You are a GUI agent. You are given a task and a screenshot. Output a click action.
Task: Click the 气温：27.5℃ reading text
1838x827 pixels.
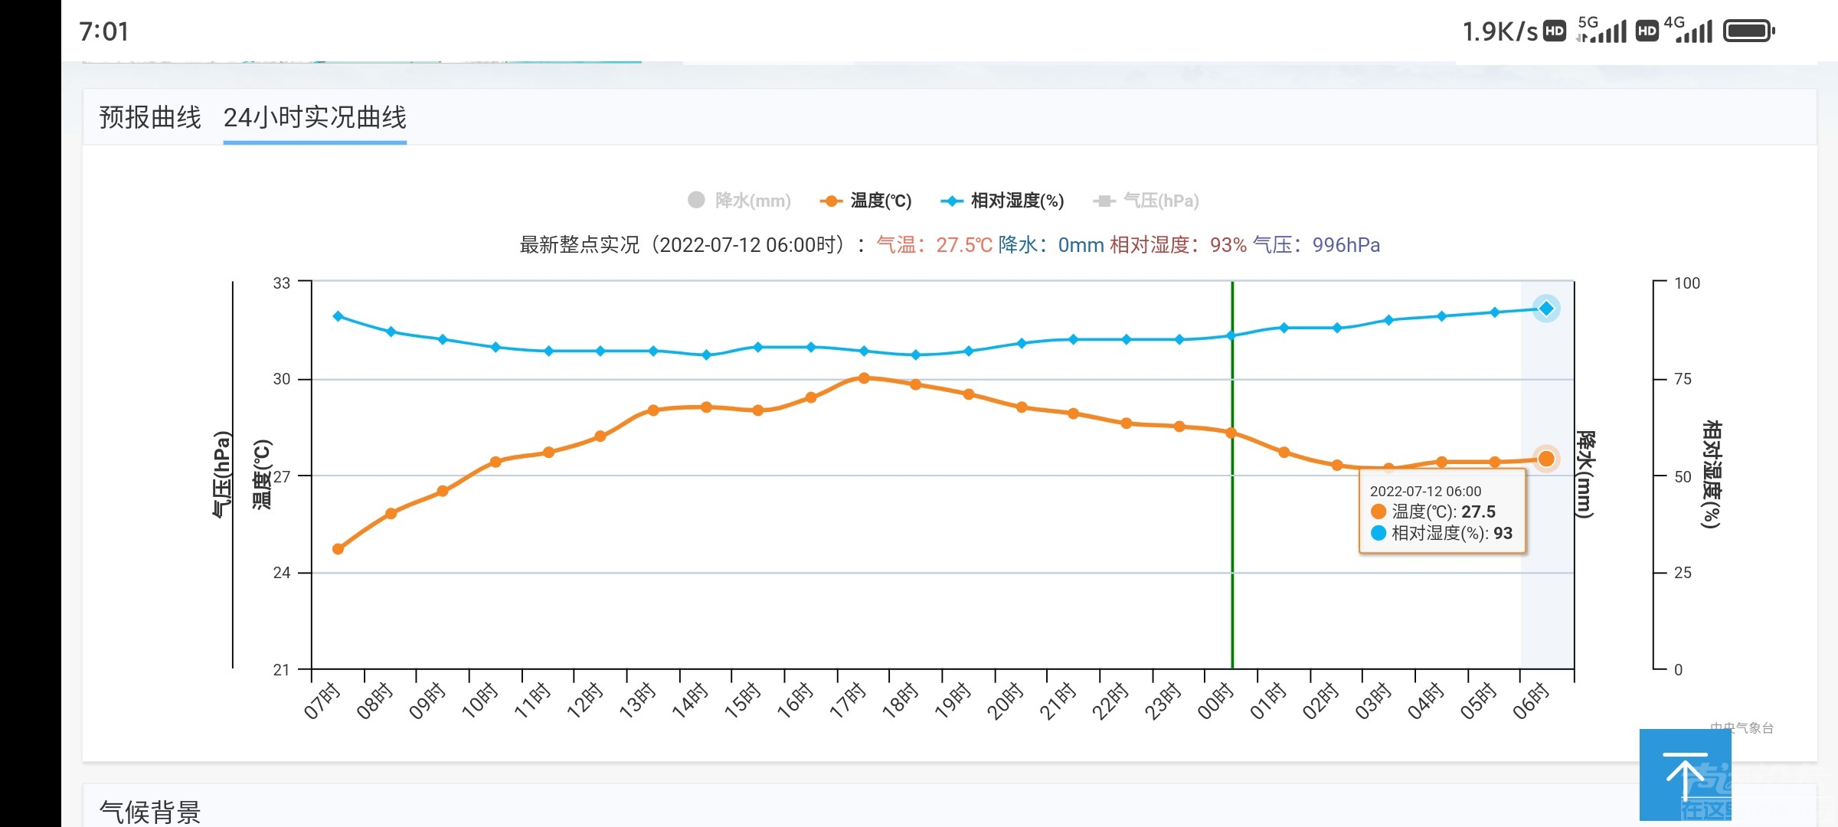point(934,245)
